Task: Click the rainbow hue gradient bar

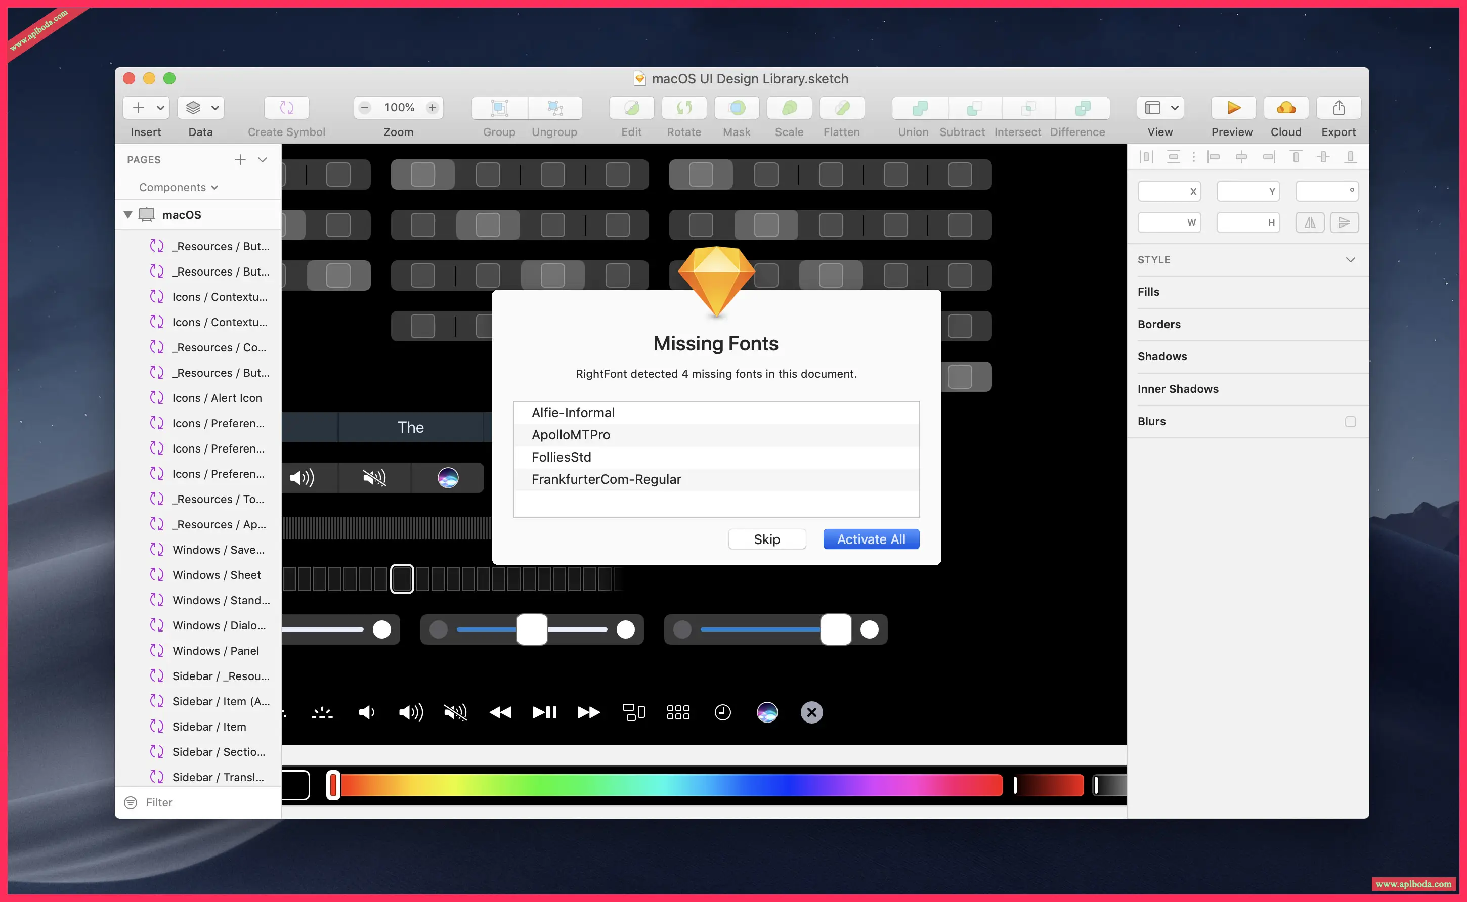Action: [671, 785]
